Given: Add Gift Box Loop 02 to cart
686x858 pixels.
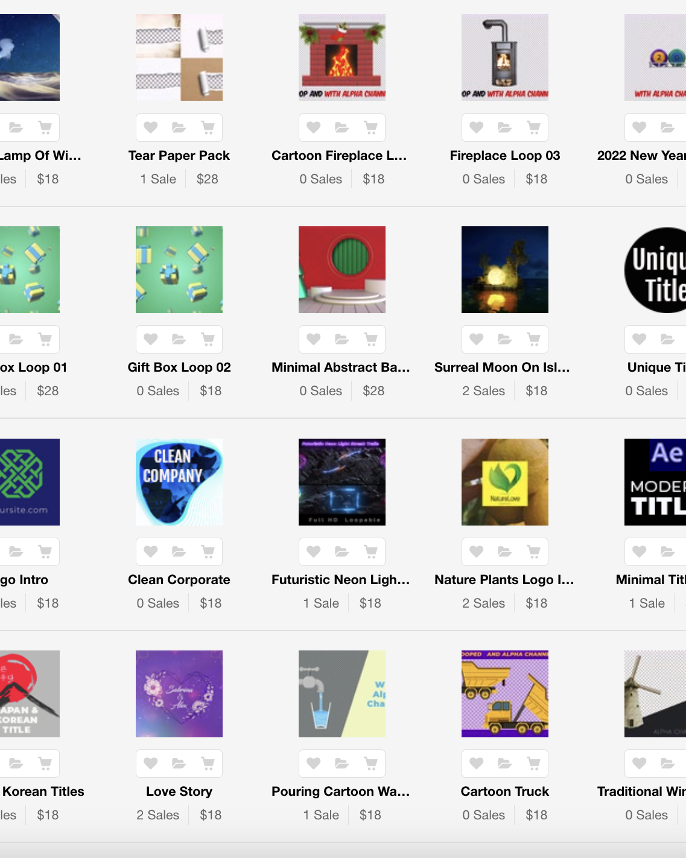Looking at the screenshot, I should click(208, 339).
